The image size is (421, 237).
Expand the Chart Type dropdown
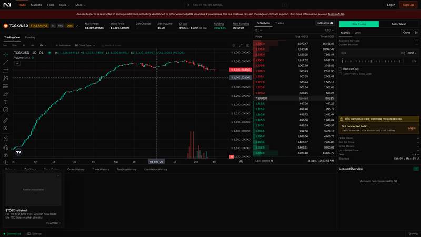coord(85,45)
